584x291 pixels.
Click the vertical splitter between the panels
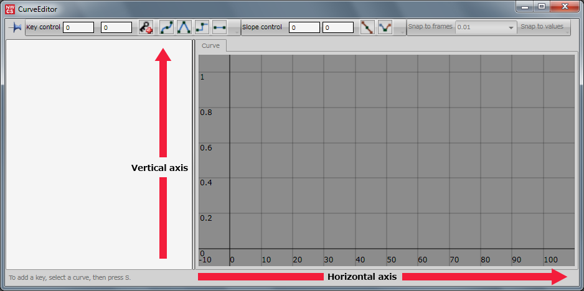coord(194,155)
